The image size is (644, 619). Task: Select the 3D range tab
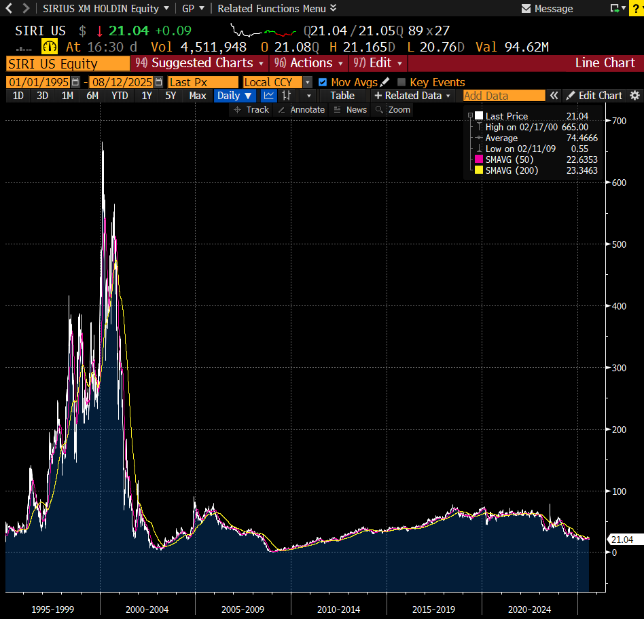point(43,96)
